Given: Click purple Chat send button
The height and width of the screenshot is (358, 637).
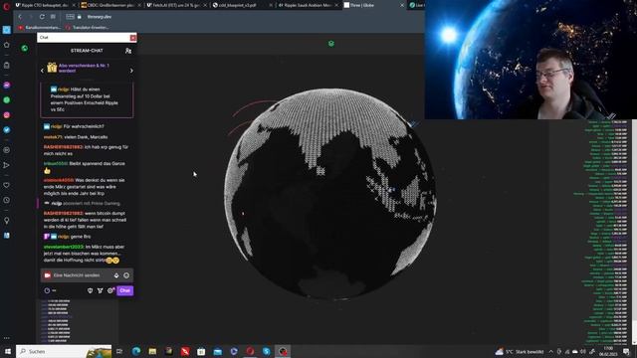Looking at the screenshot, I should click(124, 290).
